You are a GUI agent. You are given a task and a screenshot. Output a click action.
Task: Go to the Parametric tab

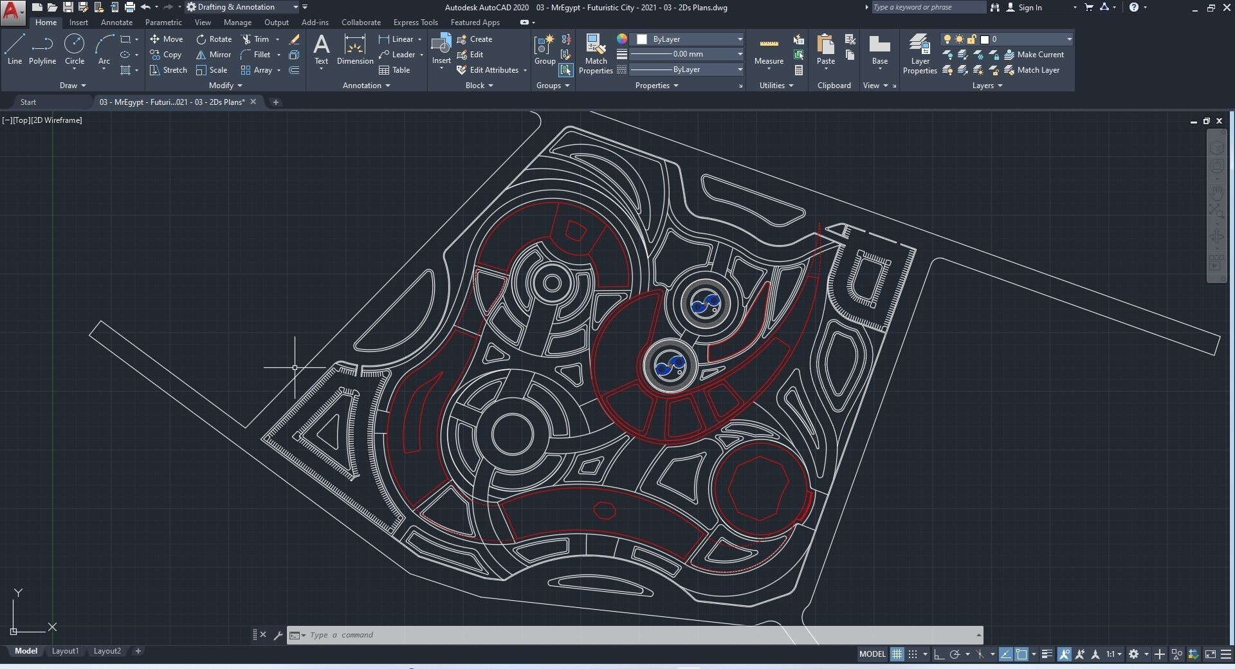pos(163,23)
